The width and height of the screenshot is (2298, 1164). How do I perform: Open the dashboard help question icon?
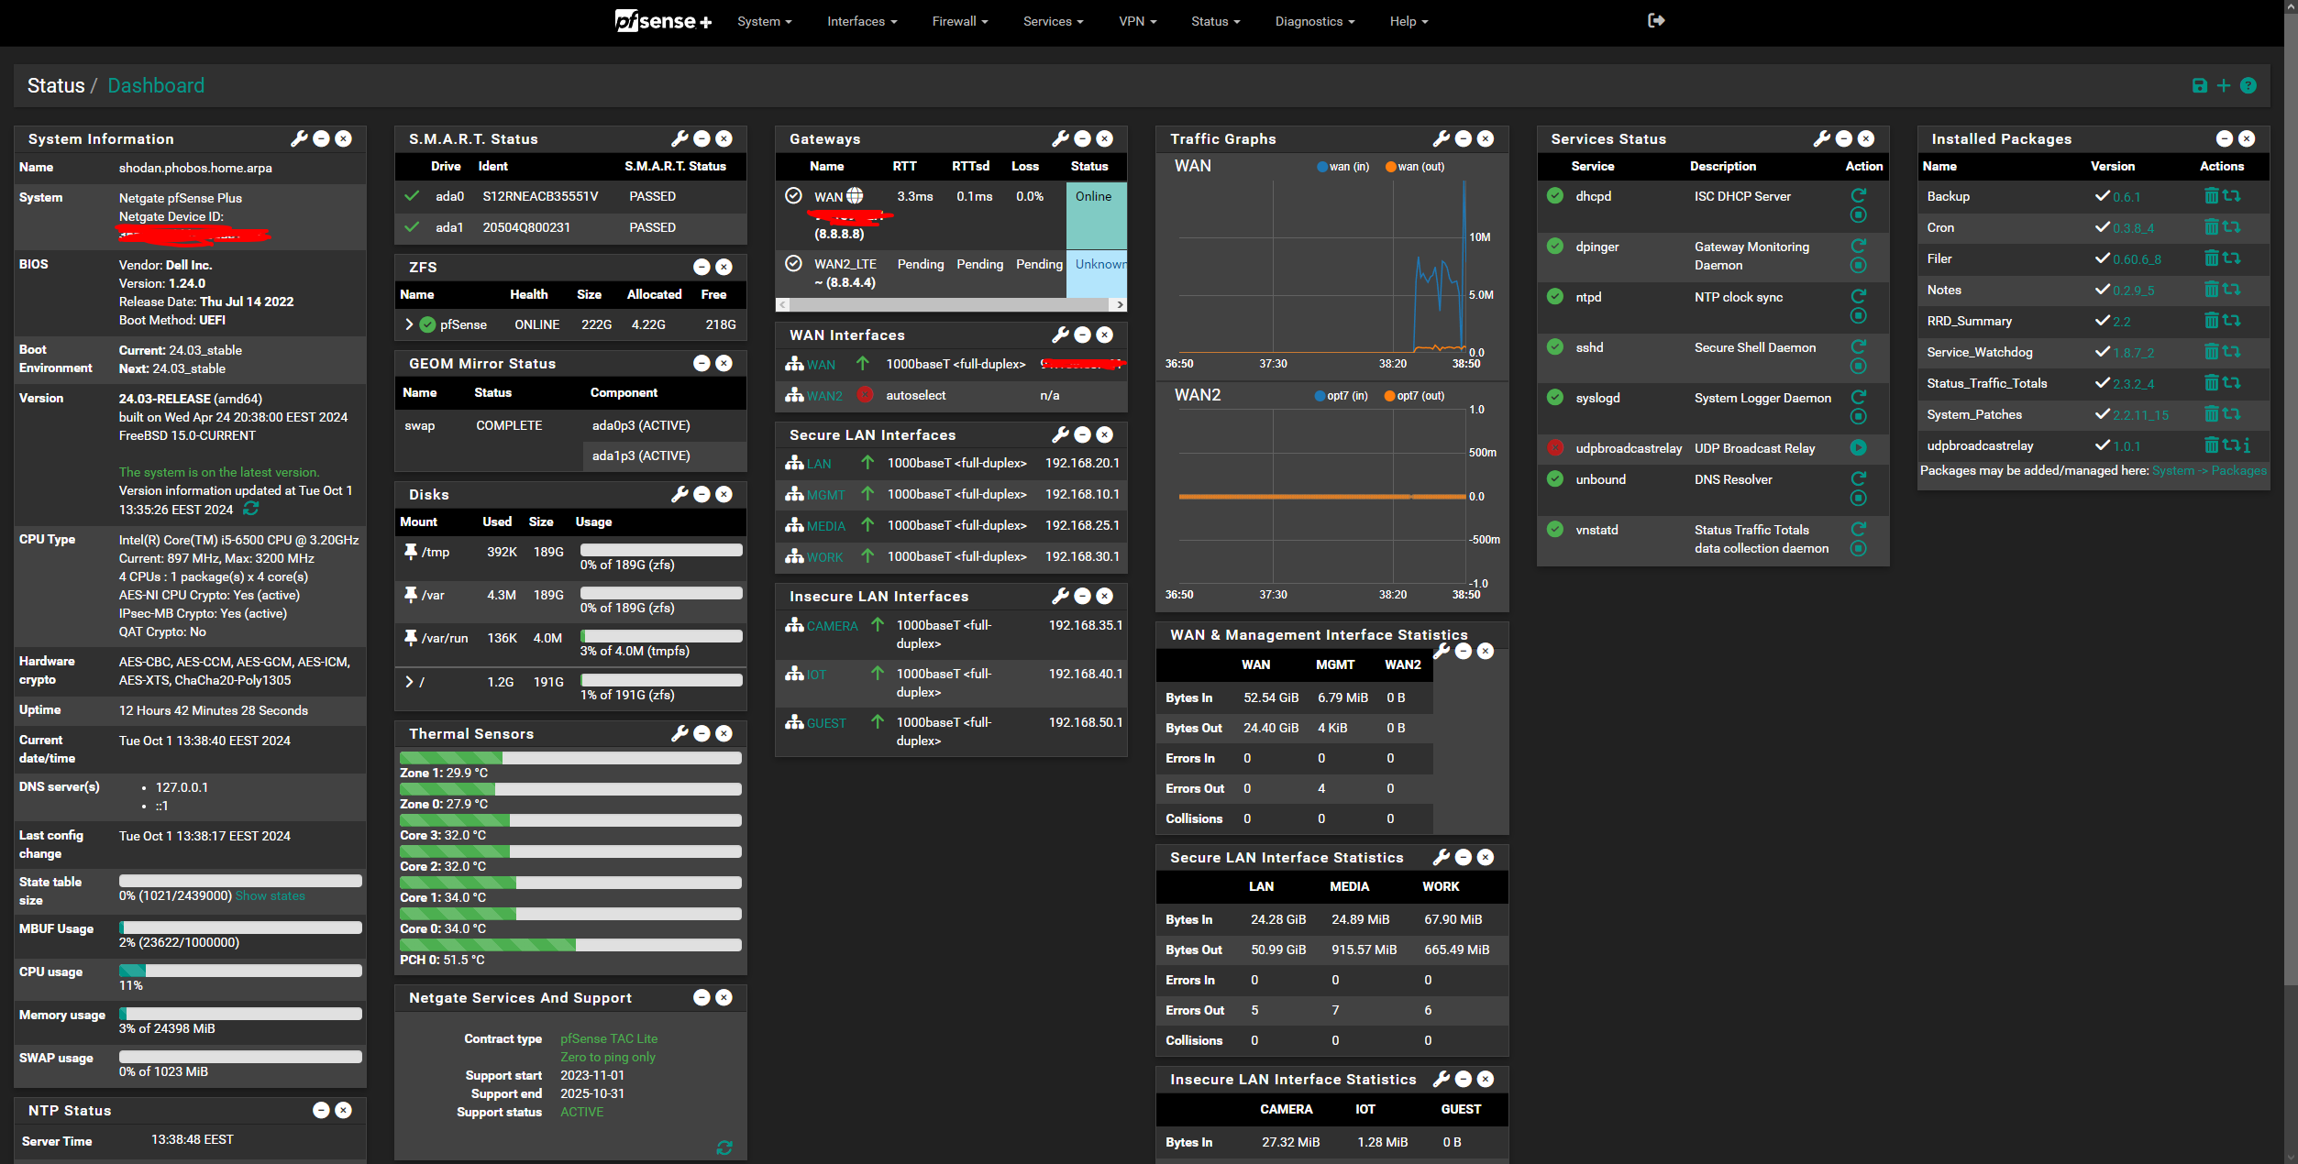2248,85
